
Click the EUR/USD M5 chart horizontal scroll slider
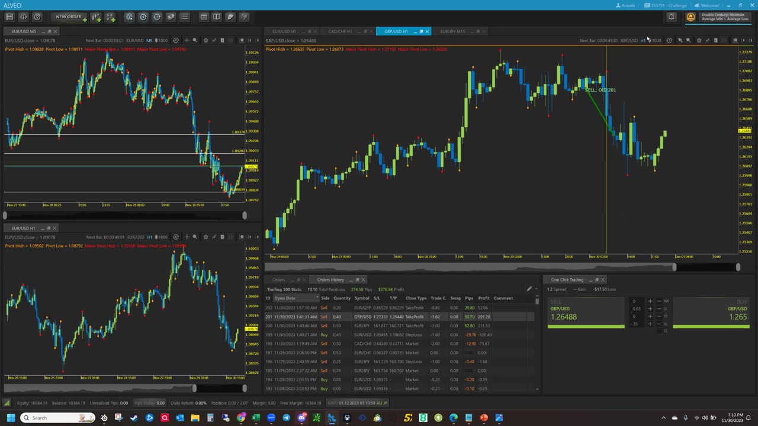coord(124,215)
